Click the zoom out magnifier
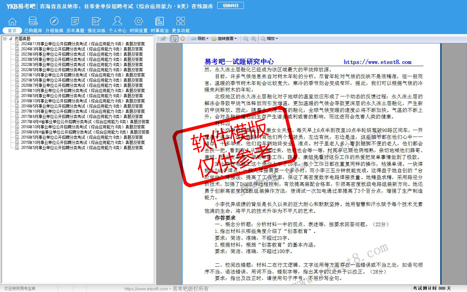Viewport: 467px width, 292px height. pos(246,39)
